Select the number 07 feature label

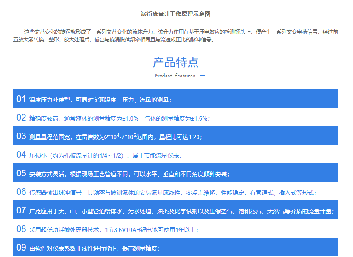[x=21, y=210]
